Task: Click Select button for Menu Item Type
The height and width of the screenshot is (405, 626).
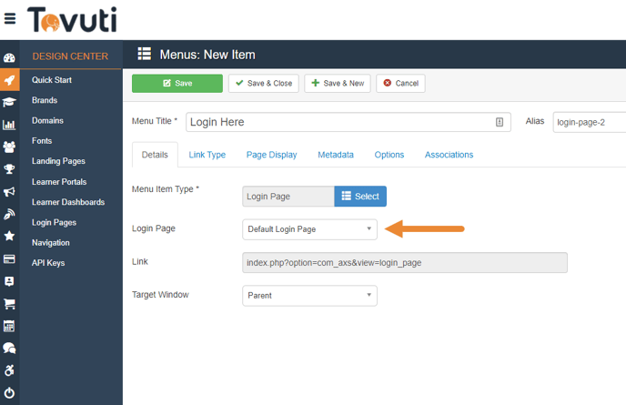Action: coord(360,196)
